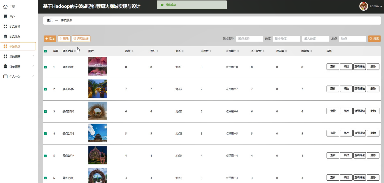This screenshot has height=183, width=384.
Task: Expand the 系统管理 submenu chevron
Action: 33,56
